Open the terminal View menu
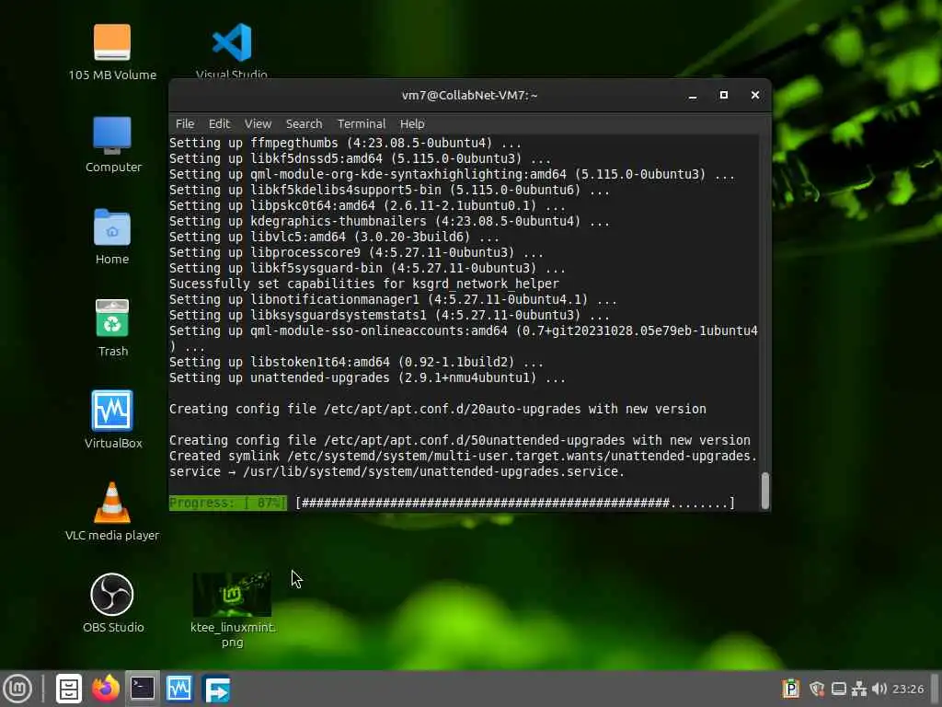Image resolution: width=942 pixels, height=707 pixels. click(258, 124)
